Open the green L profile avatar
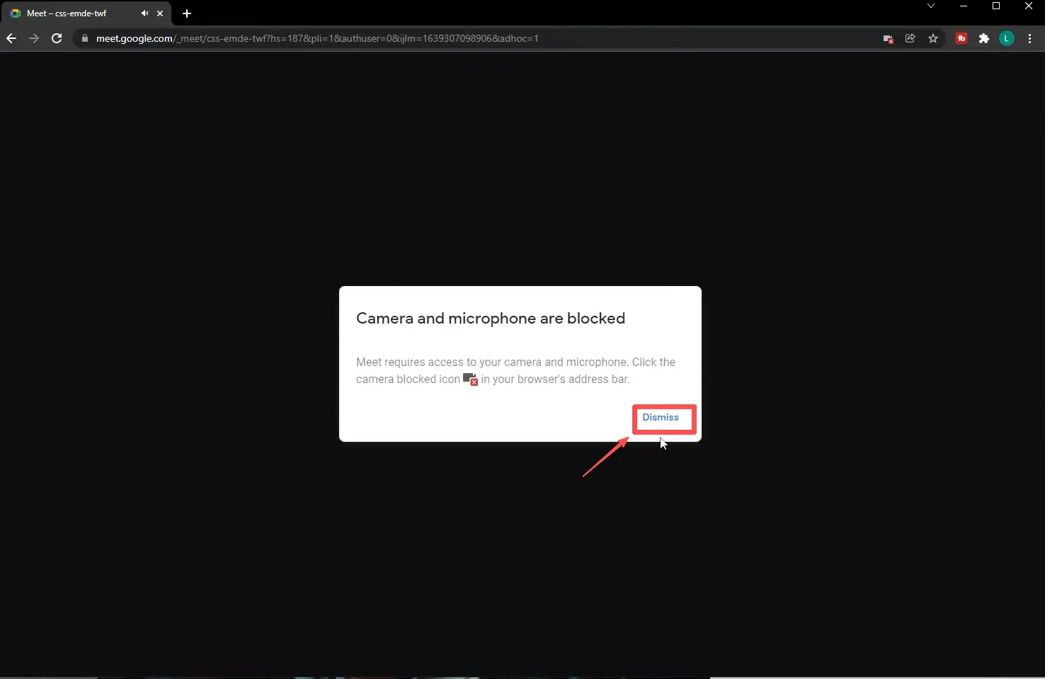 [x=1006, y=39]
